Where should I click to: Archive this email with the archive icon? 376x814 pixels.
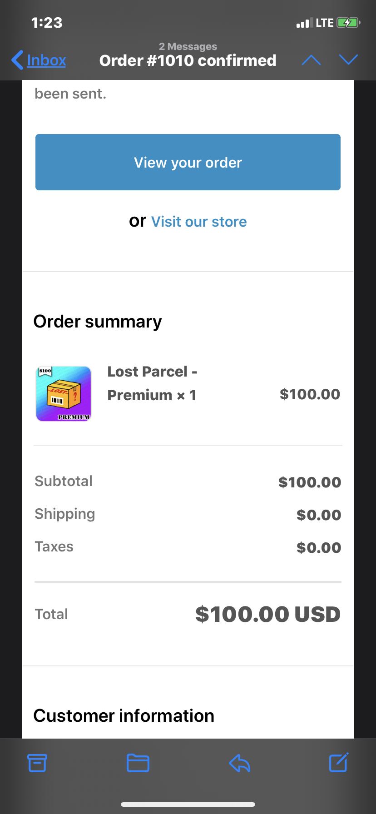pos(37,763)
